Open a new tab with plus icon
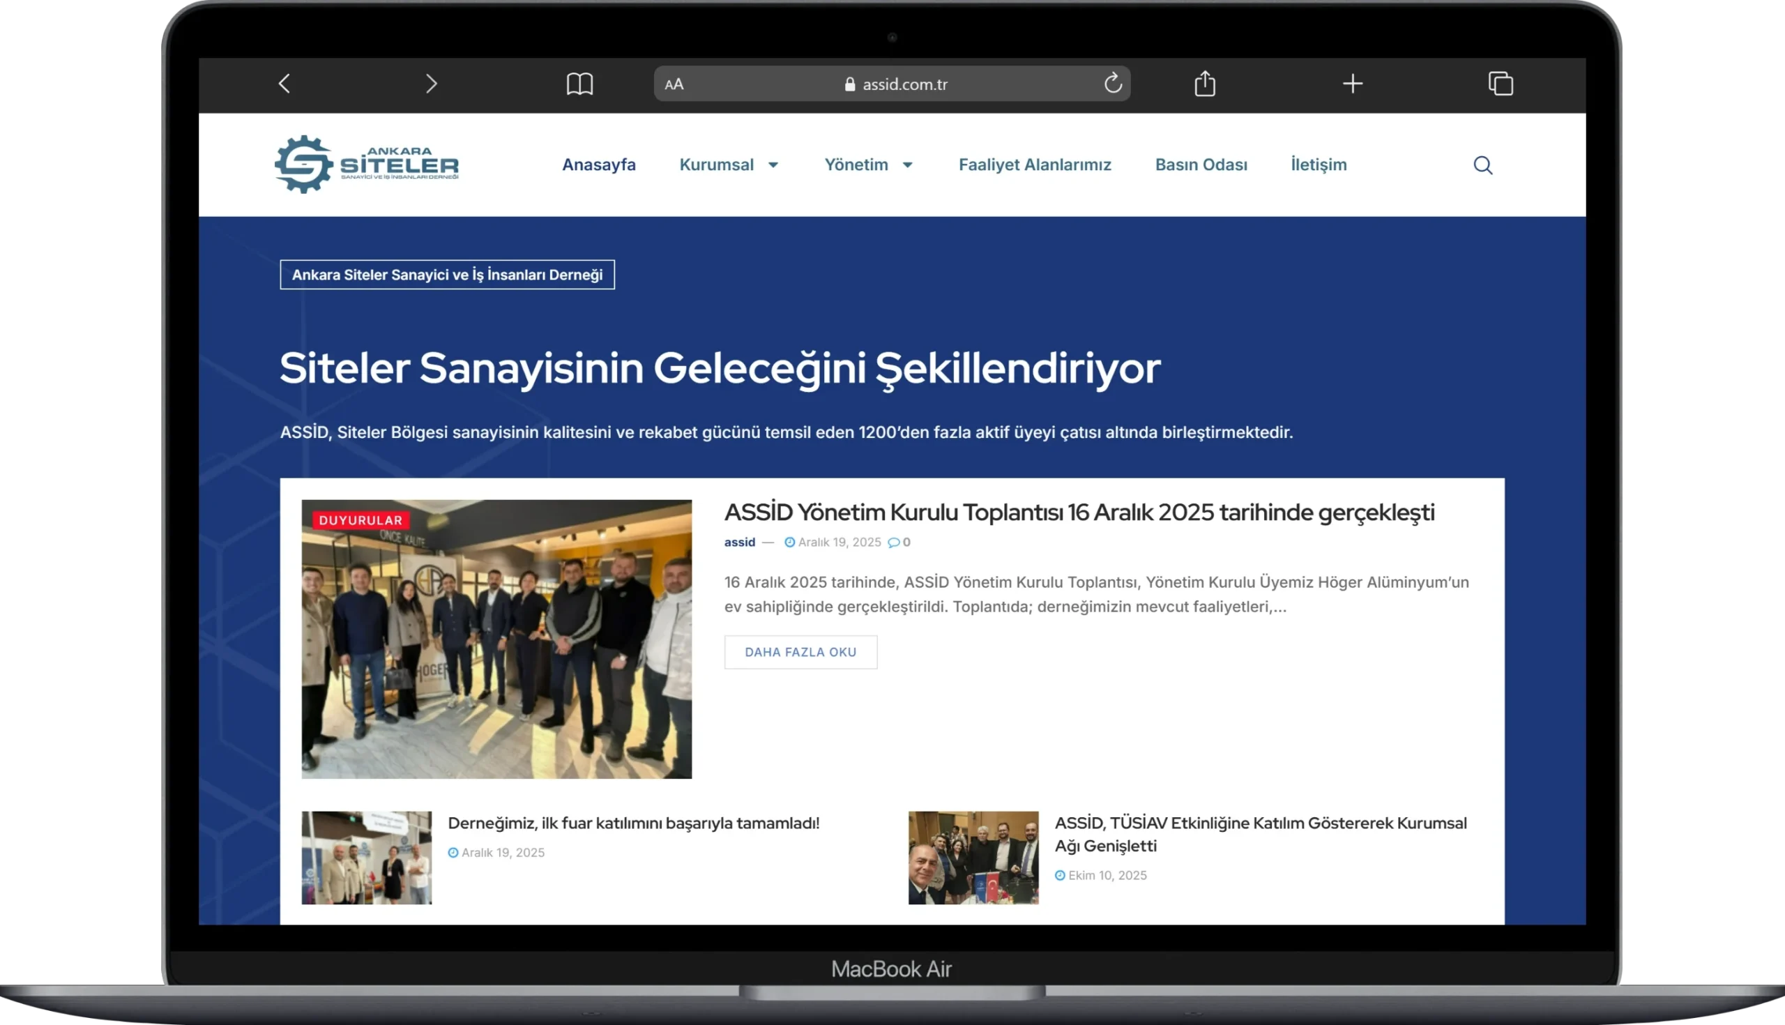This screenshot has height=1025, width=1785. [1352, 84]
